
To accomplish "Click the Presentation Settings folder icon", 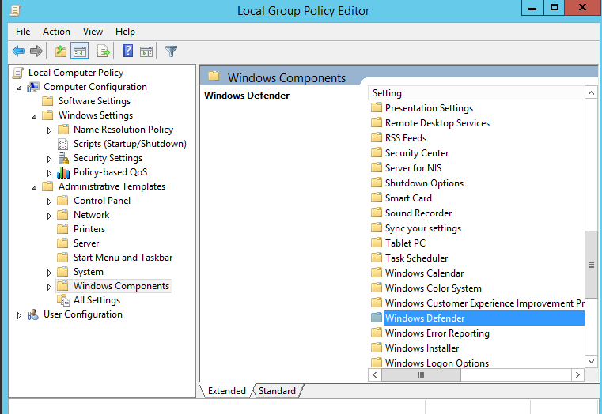I will tap(377, 107).
